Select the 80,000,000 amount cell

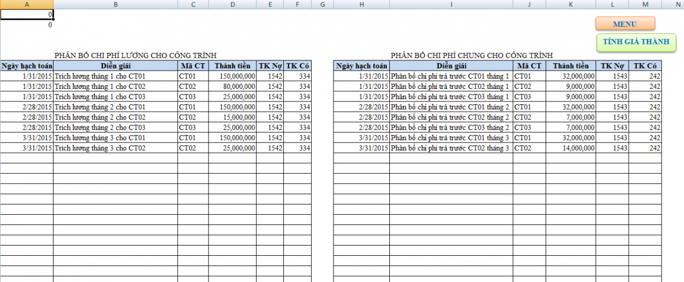click(x=232, y=87)
